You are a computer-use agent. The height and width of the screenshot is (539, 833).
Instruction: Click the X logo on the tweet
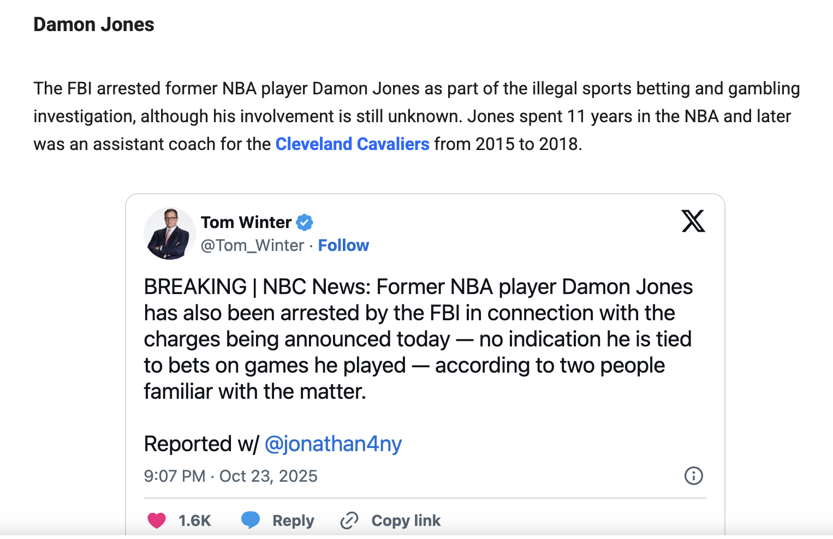(693, 221)
